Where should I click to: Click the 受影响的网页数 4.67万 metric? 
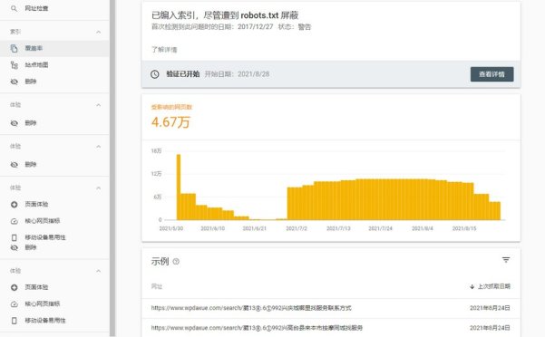tap(171, 117)
